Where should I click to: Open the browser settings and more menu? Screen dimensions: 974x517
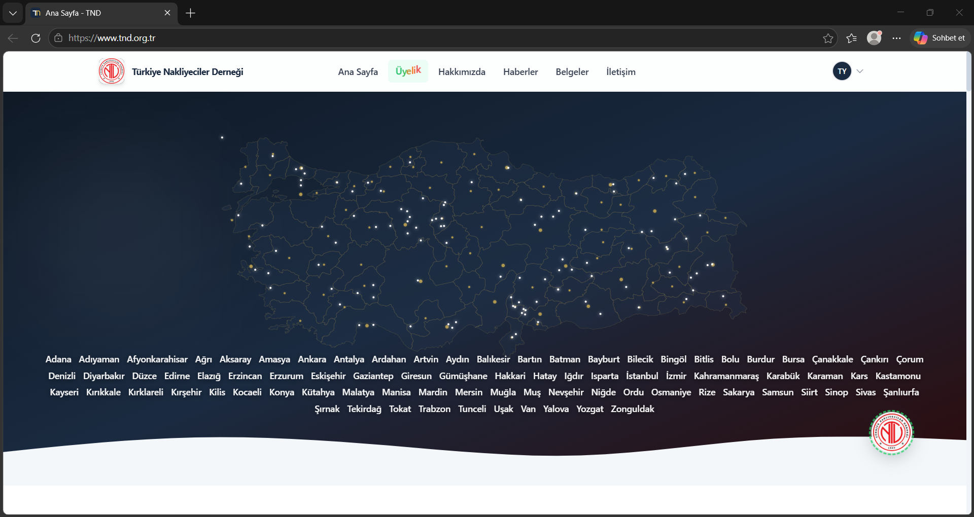point(897,38)
